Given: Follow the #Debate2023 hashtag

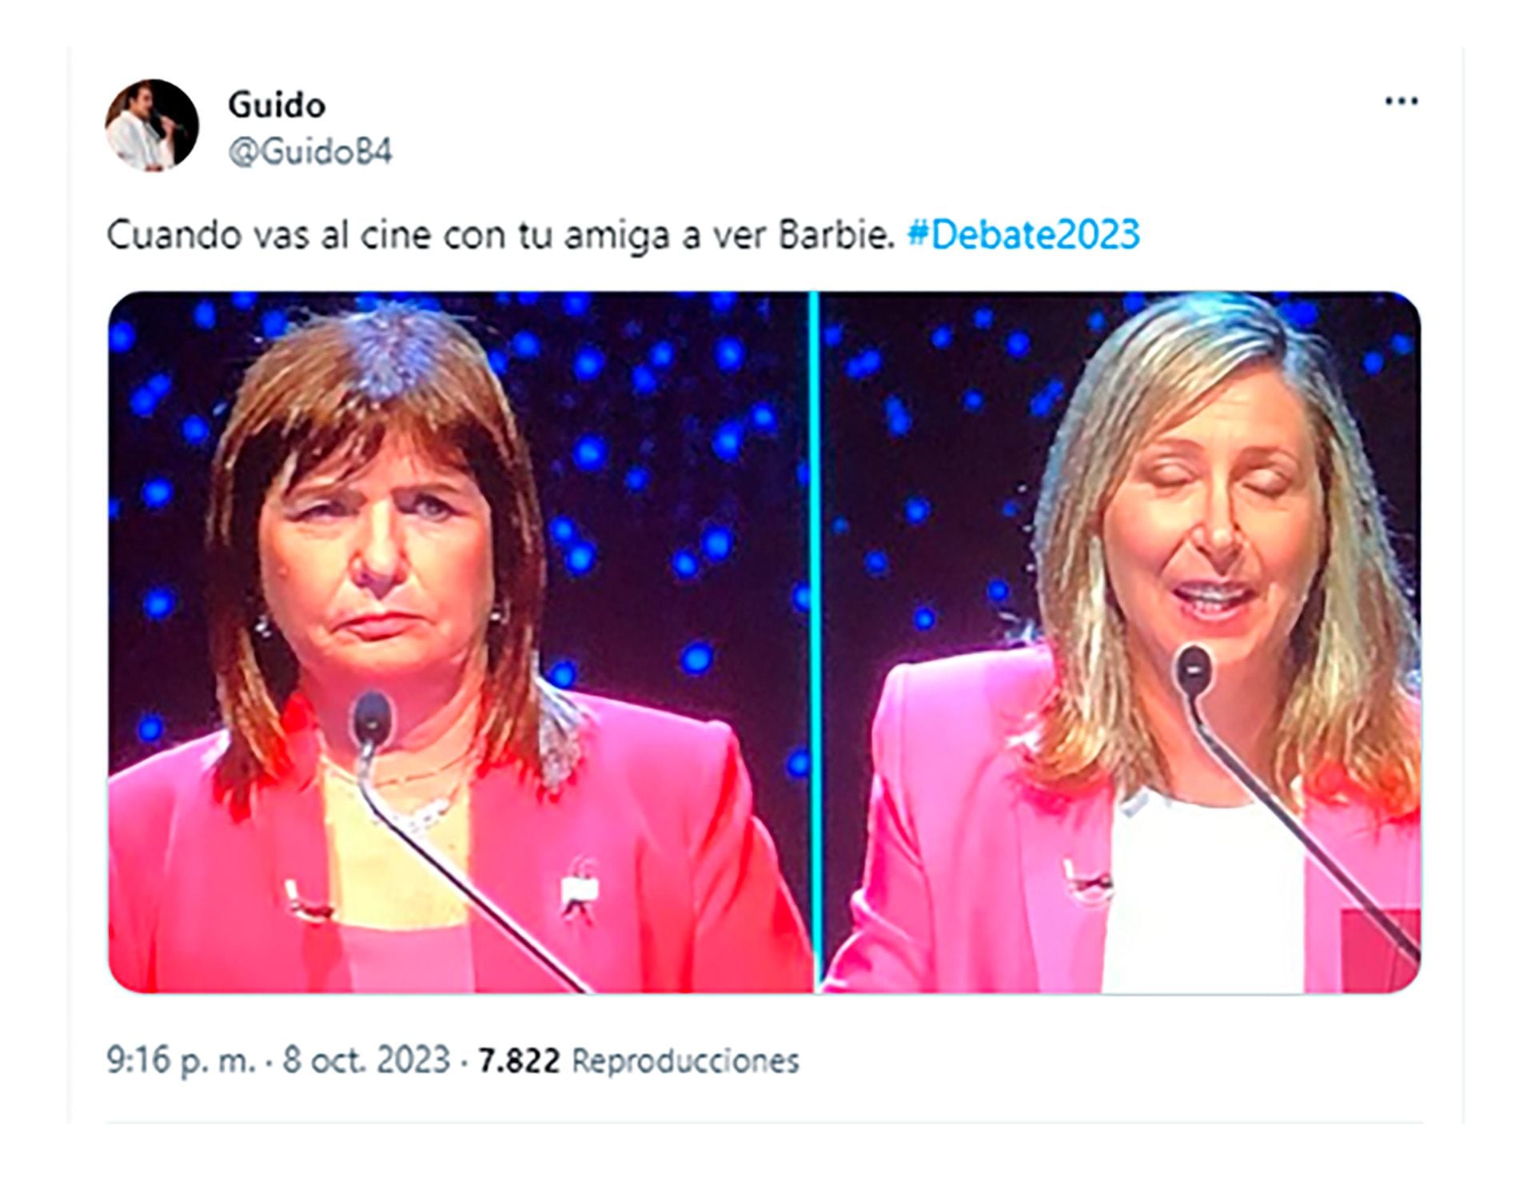Looking at the screenshot, I should tap(1023, 234).
